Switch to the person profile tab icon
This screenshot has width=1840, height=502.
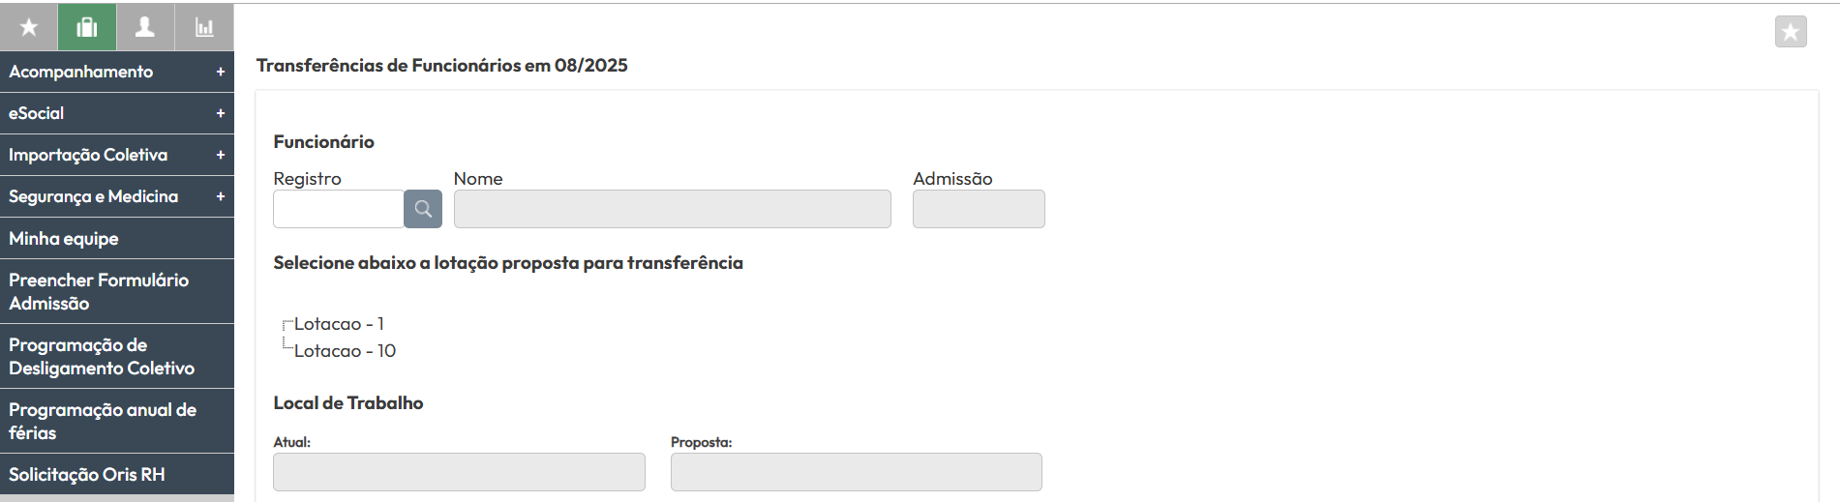pyautogui.click(x=145, y=27)
